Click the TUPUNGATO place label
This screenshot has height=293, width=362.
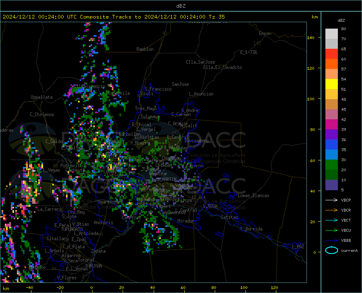pyautogui.click(x=72, y=229)
